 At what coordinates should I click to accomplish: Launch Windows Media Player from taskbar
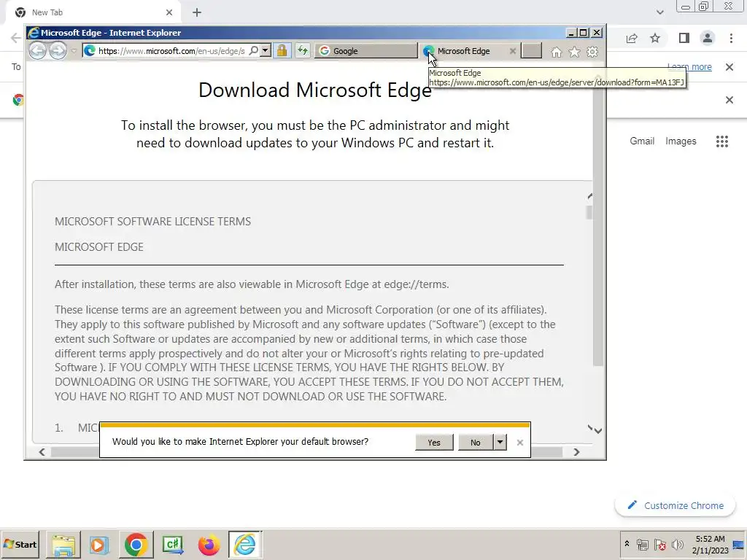tap(99, 545)
